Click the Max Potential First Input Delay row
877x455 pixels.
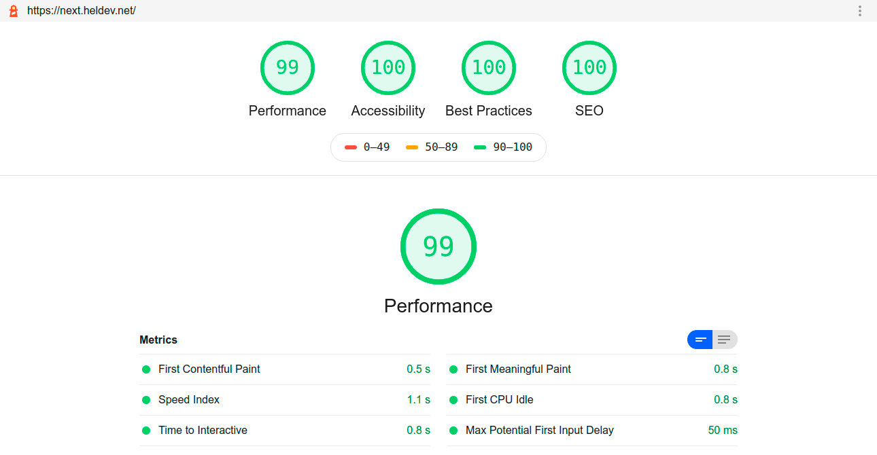pyautogui.click(x=540, y=431)
